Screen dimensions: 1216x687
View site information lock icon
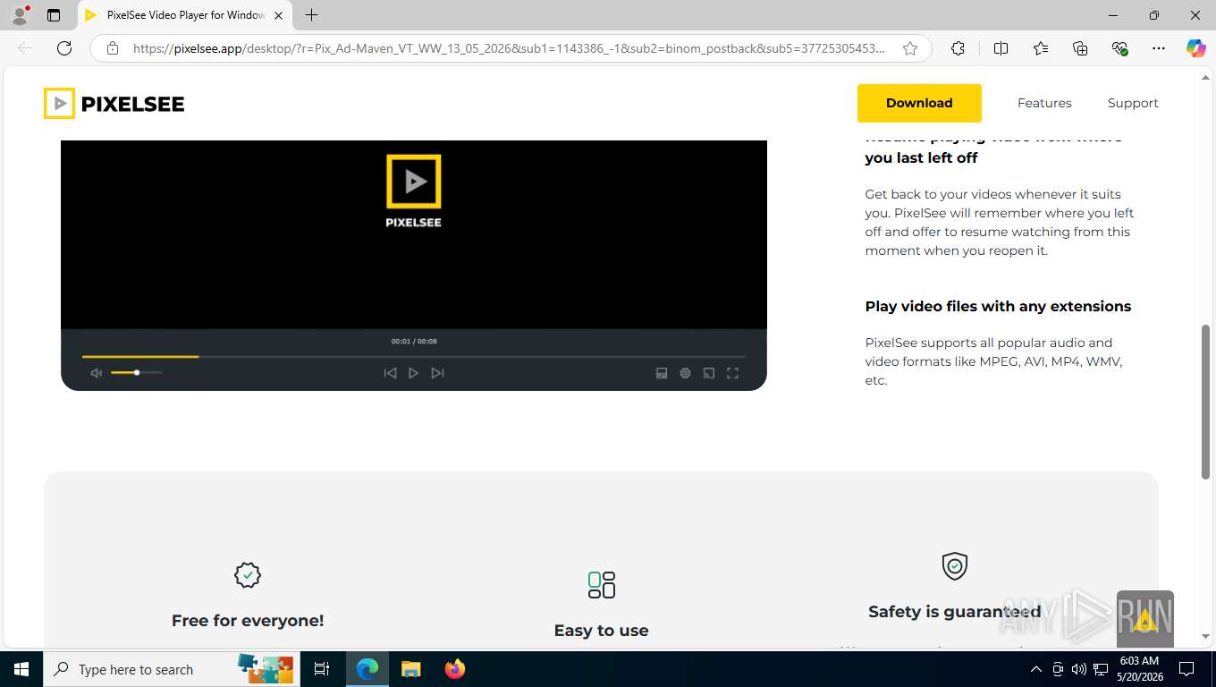coord(113,48)
